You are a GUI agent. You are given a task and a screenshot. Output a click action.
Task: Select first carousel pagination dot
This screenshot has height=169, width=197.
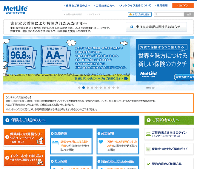79,87
